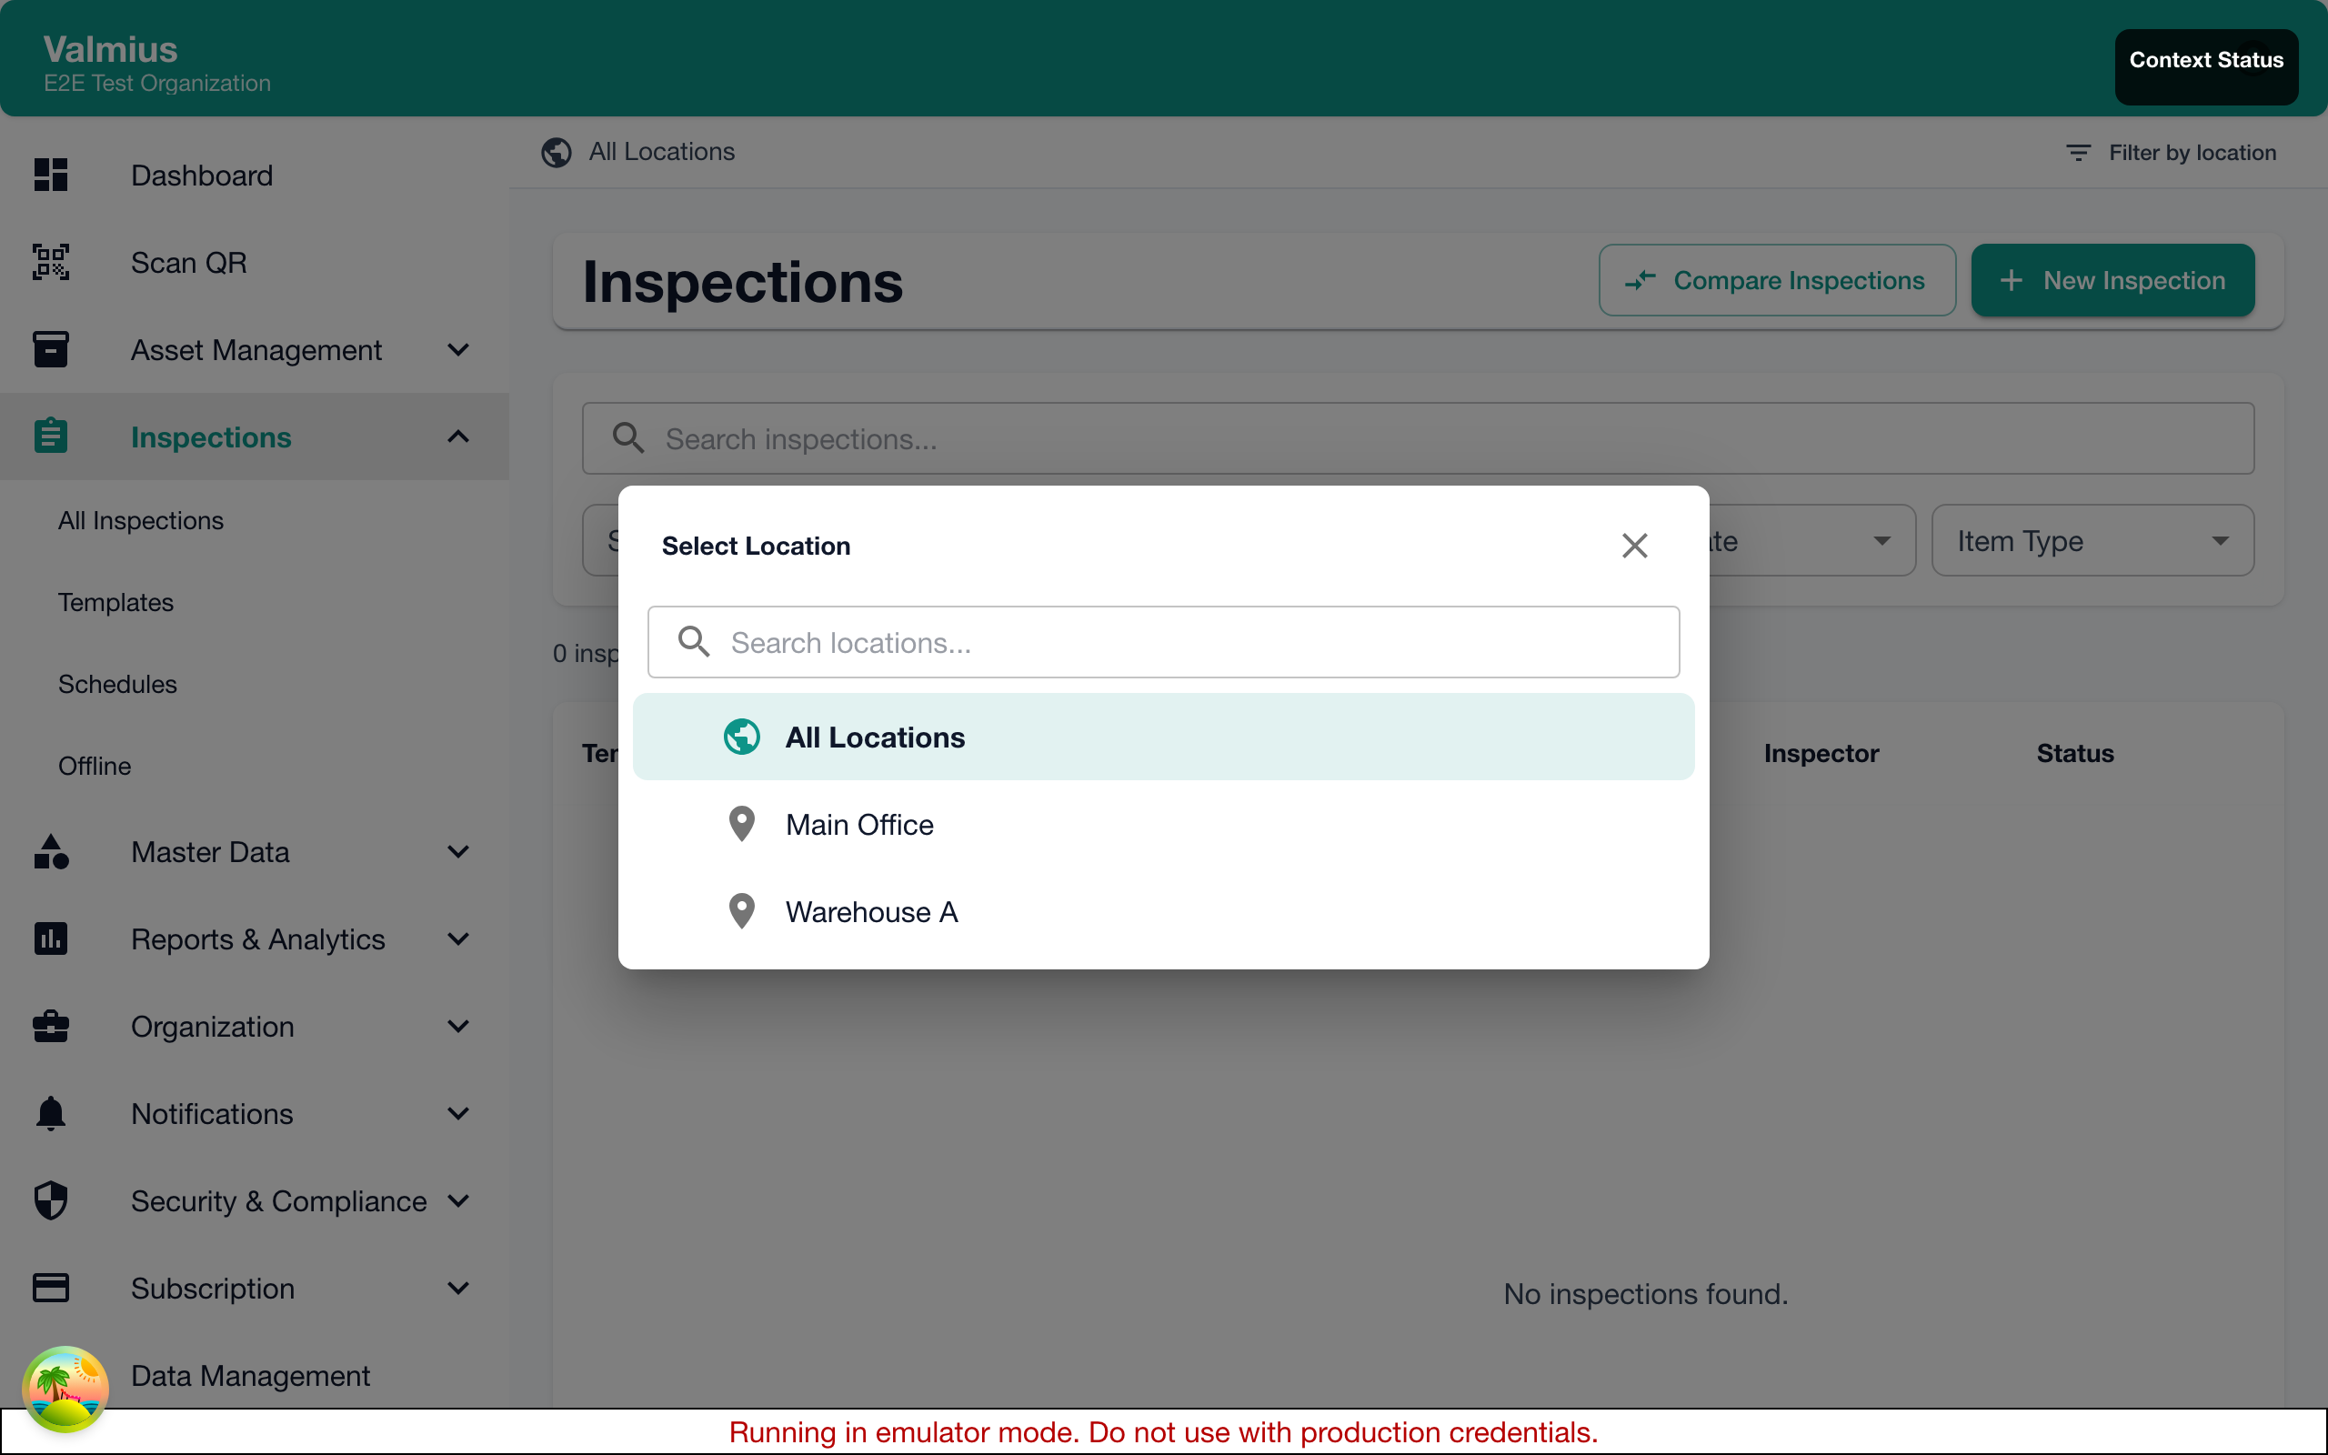
Task: Click Compare Inspections
Action: pos(1776,280)
